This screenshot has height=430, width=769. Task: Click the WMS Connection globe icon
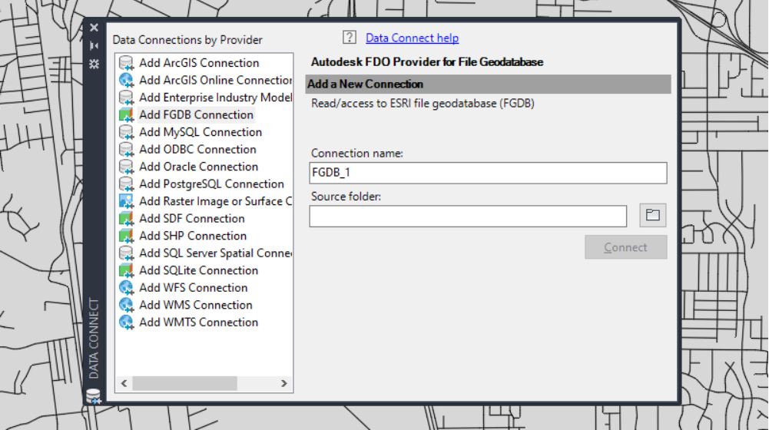click(127, 305)
